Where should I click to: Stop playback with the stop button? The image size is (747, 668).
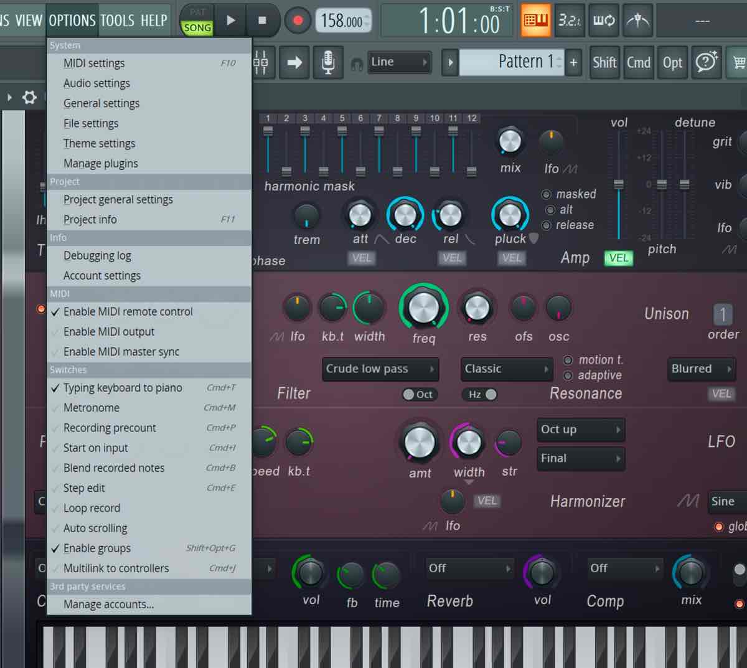262,20
